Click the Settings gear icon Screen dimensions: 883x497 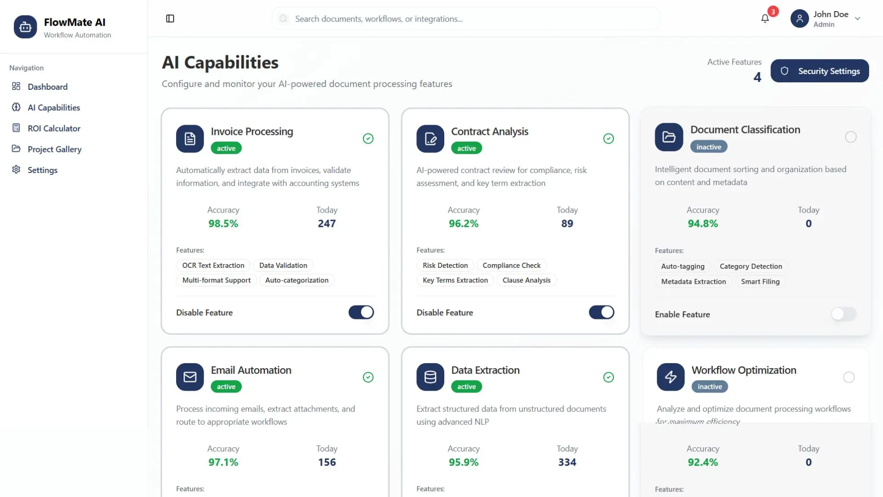(16, 169)
